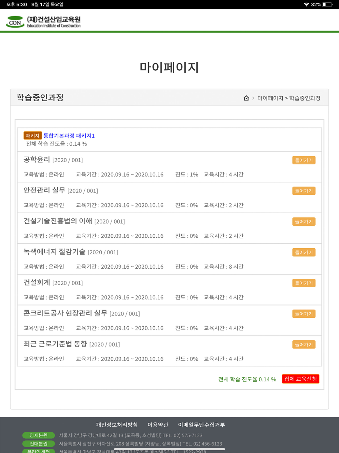Enter the 안전관리 실무 course
This screenshot has height=453, width=339.
[304, 191]
